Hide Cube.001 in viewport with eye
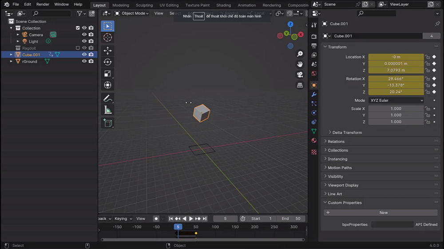Image resolution: width=444 pixels, height=249 pixels. pyautogui.click(x=84, y=54)
